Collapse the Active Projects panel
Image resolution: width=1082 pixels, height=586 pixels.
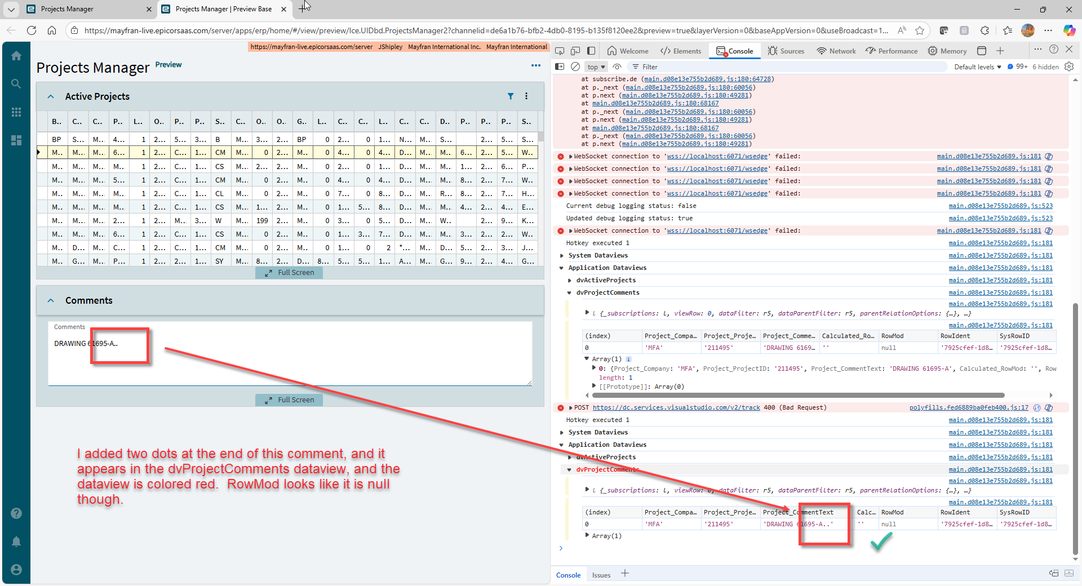pos(51,96)
